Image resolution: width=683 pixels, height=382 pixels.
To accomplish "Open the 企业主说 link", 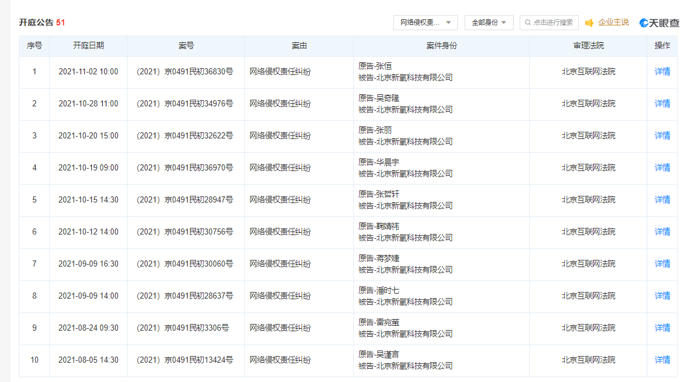I will [613, 22].
